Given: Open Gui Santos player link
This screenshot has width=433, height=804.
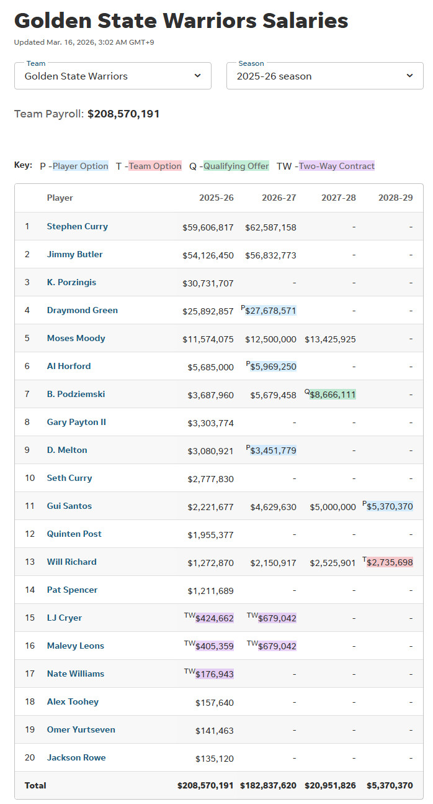Looking at the screenshot, I should 69,506.
